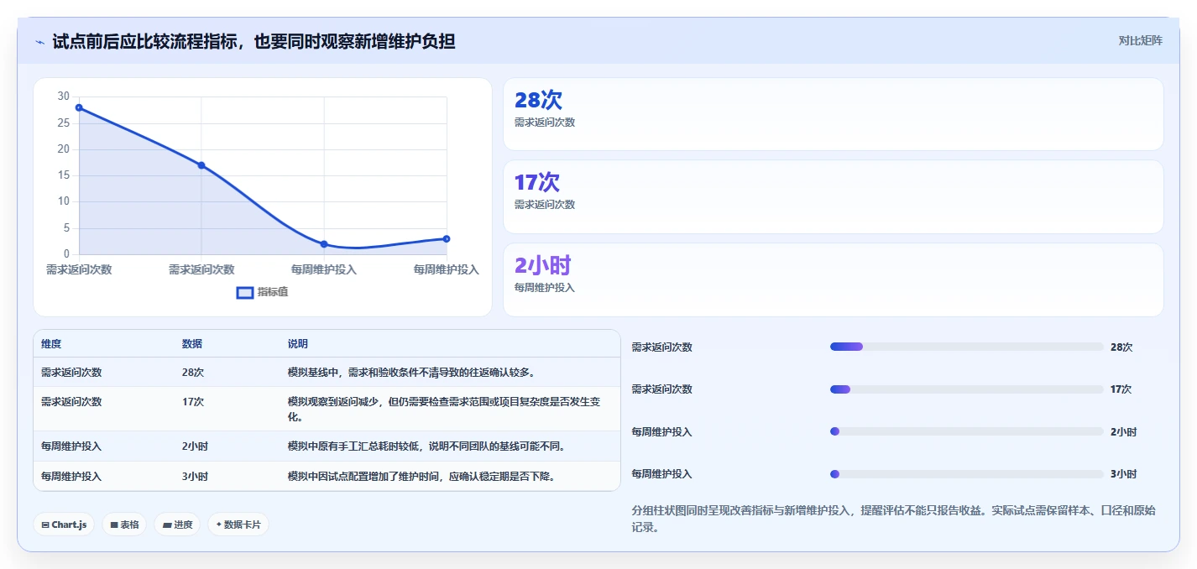Click 每周维护投入 in the table's 3小时 row
The height and width of the screenshot is (569, 1197).
pyautogui.click(x=71, y=476)
